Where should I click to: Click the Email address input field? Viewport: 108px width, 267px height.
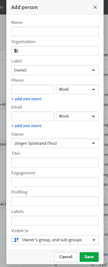point(33,116)
